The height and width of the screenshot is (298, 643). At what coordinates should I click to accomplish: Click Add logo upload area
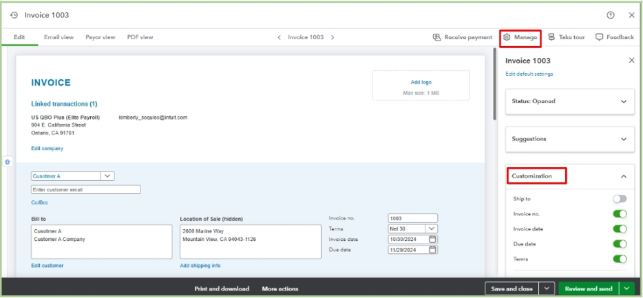pos(421,85)
